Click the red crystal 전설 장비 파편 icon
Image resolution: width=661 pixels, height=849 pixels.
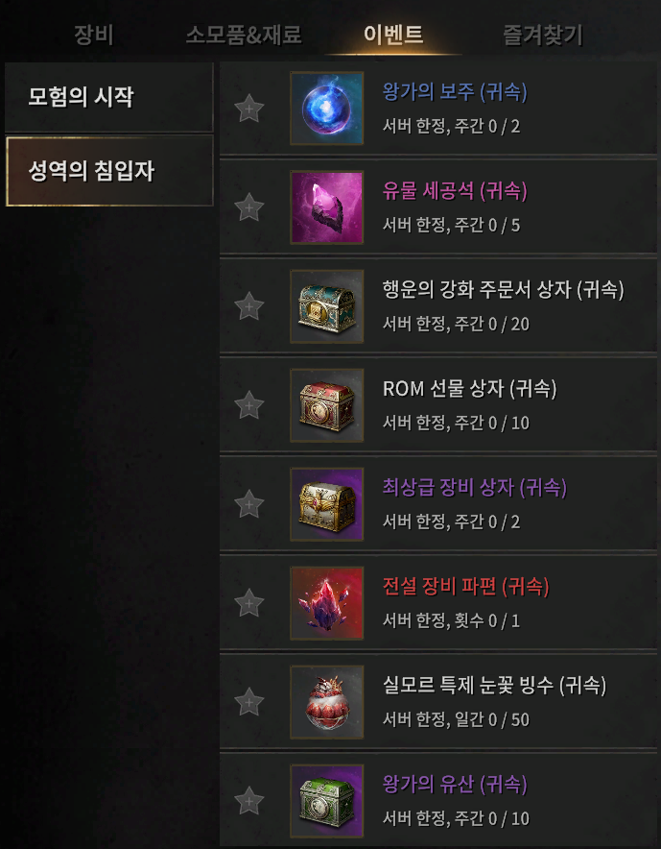[327, 603]
